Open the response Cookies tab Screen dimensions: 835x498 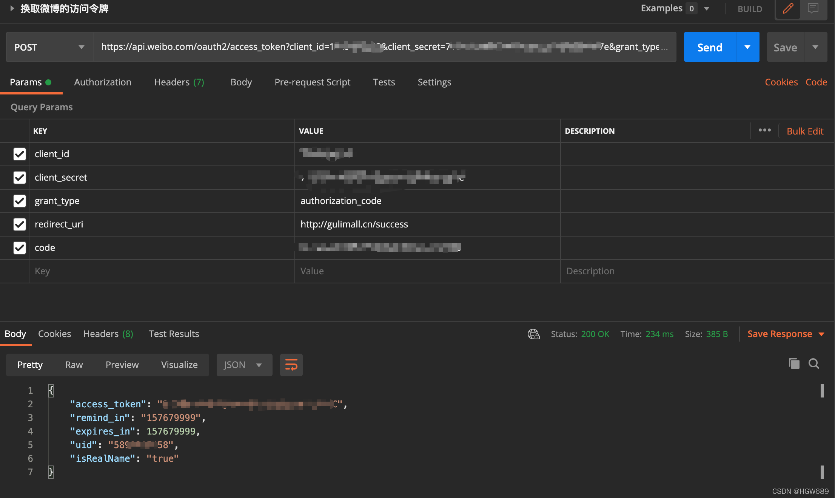[54, 334]
